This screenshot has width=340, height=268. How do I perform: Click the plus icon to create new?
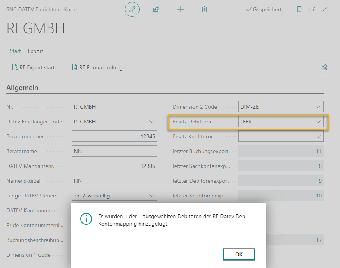tap(180, 9)
